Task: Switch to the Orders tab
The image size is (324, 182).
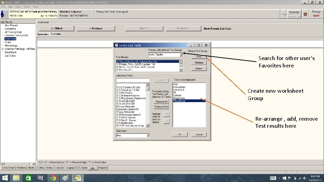Action: click(40, 168)
